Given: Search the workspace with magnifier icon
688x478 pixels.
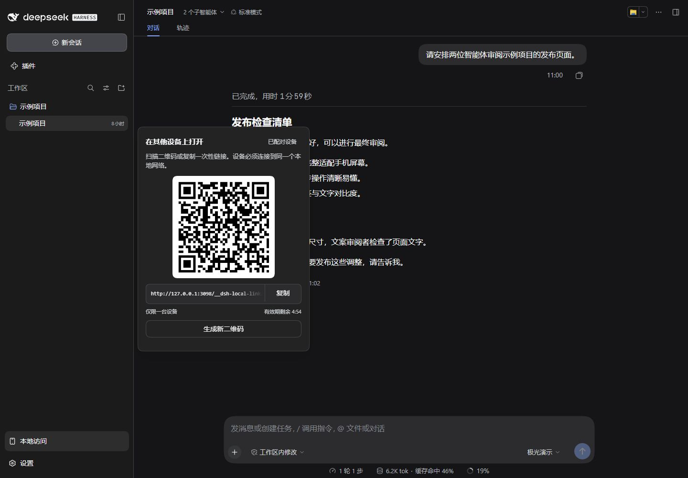Looking at the screenshot, I should coord(91,88).
